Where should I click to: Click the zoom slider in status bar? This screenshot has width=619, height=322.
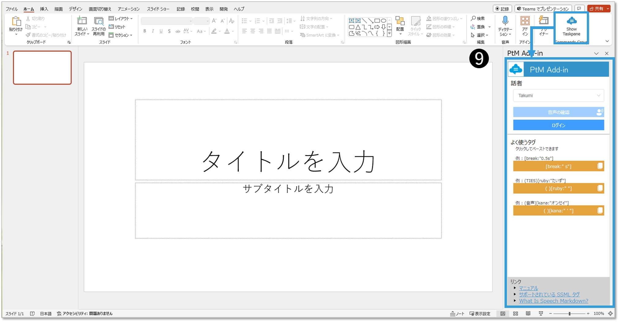pyautogui.click(x=569, y=314)
